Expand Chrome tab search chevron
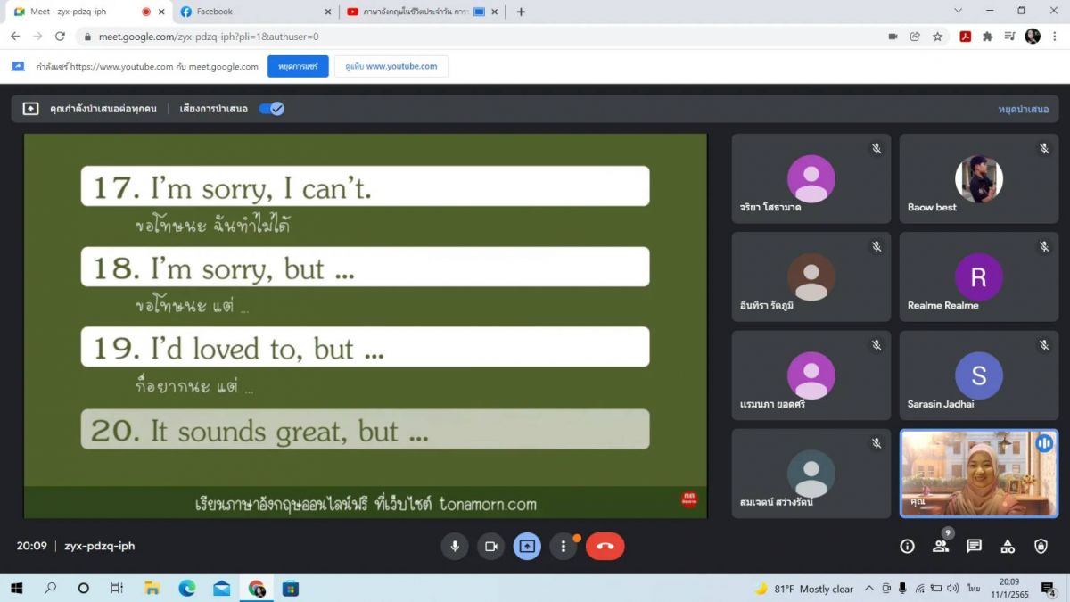 click(959, 12)
